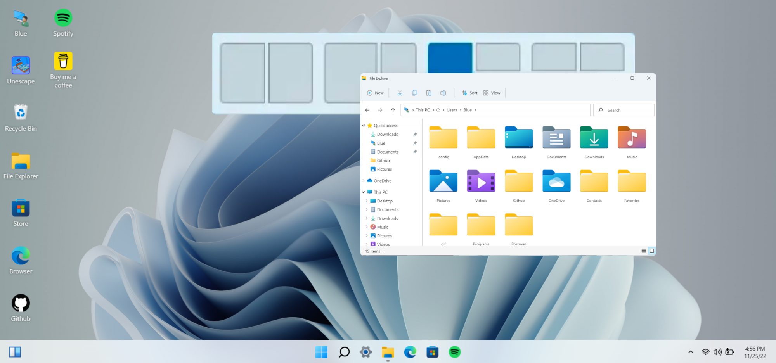Screen dimensions: 776x363
Task: Open the Contacts folder
Action: coord(594,186)
